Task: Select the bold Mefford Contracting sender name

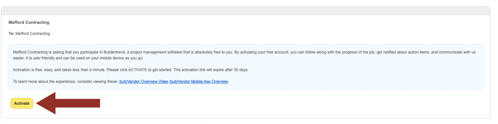Action: tap(29, 23)
